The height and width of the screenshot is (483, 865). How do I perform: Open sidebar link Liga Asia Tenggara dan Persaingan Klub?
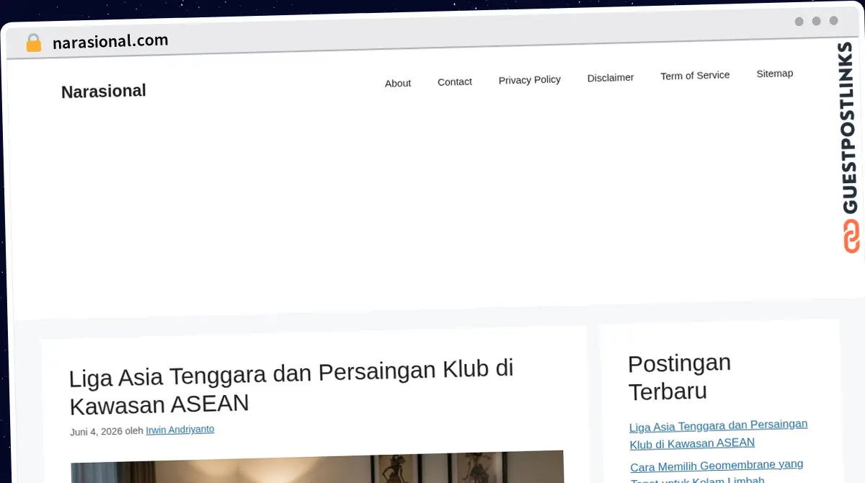[719, 434]
